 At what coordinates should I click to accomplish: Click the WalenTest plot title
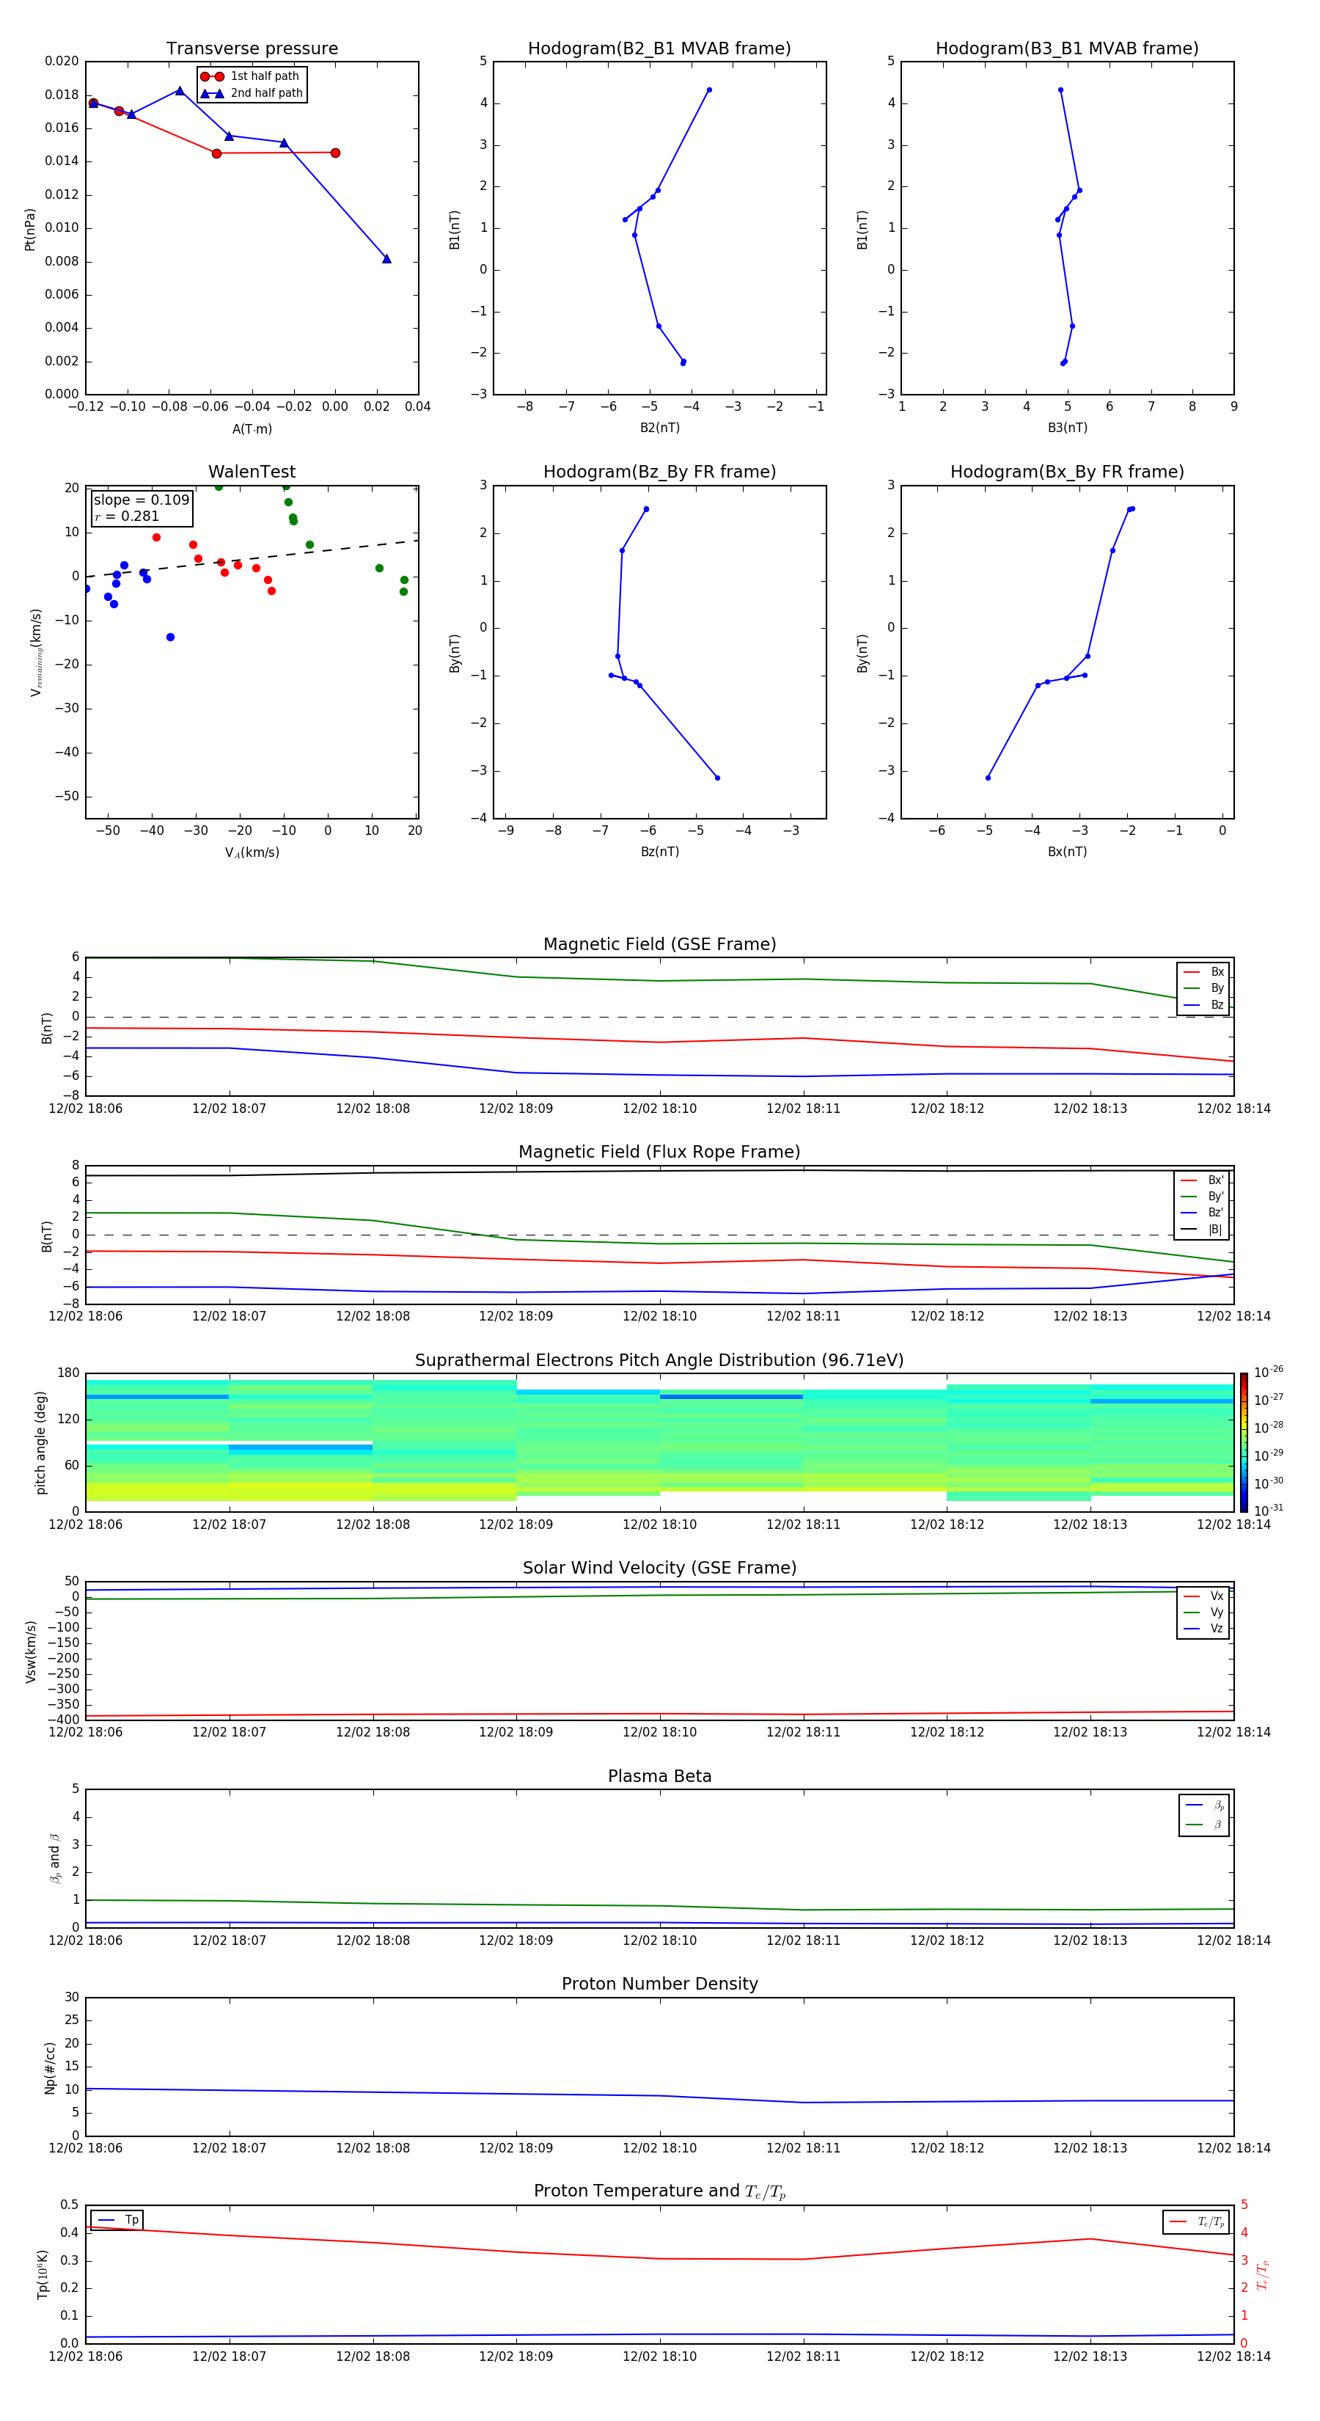pyautogui.click(x=252, y=472)
